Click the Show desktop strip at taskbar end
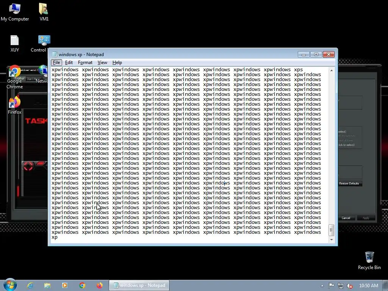Image resolution: width=388 pixels, height=291 pixels. coord(385,286)
